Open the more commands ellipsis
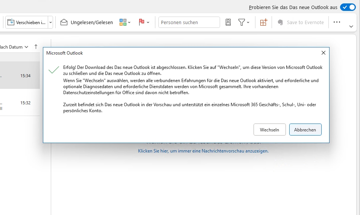 coord(337,22)
